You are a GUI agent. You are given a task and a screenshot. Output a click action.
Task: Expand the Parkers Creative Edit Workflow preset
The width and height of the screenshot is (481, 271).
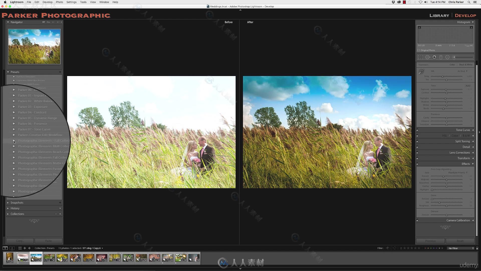(x=14, y=135)
